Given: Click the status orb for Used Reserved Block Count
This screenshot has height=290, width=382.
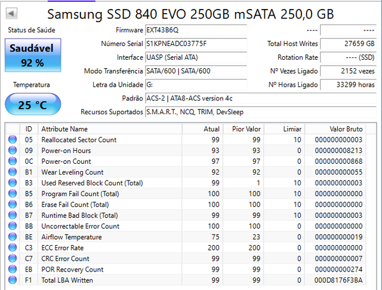Looking at the screenshot, I should click(x=13, y=183).
